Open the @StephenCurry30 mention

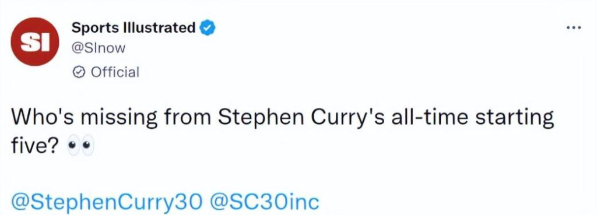coord(106,202)
